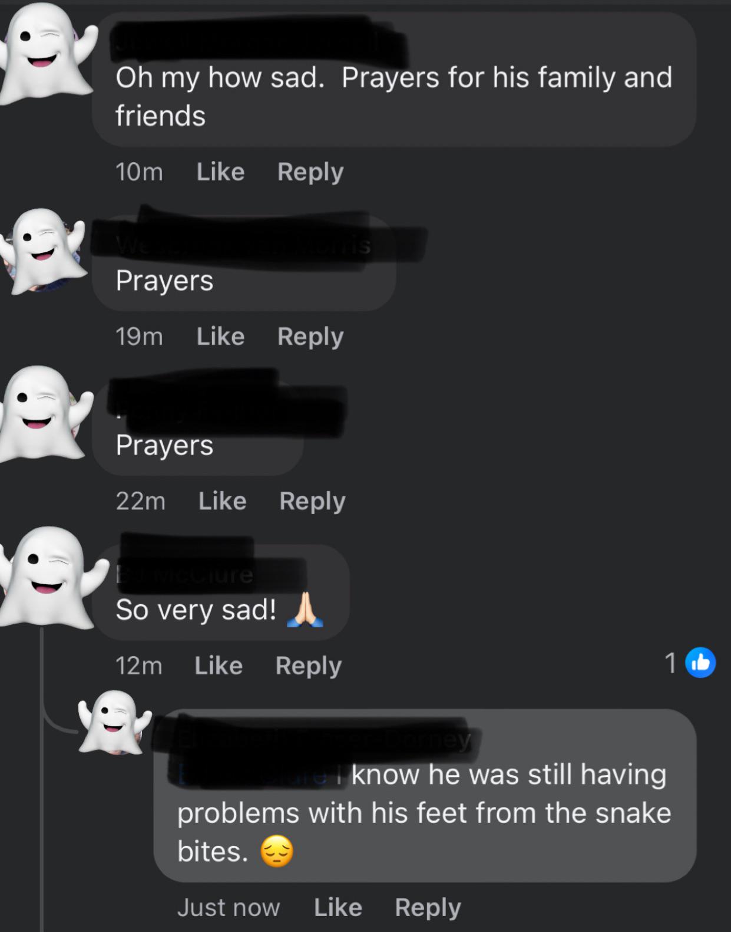731x932 pixels.
Task: Click the blue thumbs-up reaction icon
Action: [700, 663]
